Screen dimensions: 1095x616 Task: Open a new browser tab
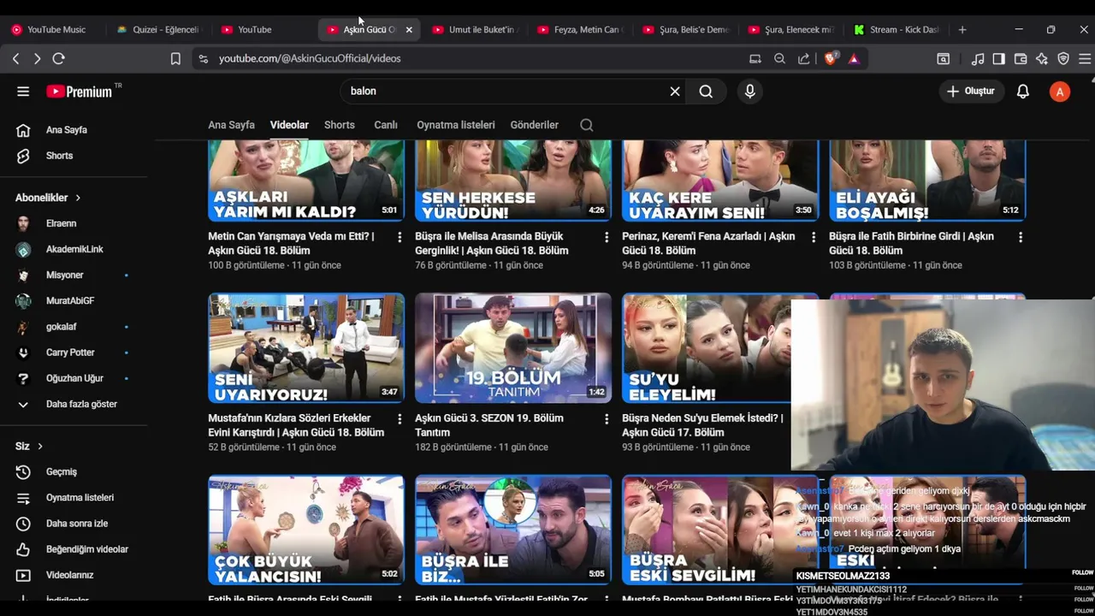962,29
